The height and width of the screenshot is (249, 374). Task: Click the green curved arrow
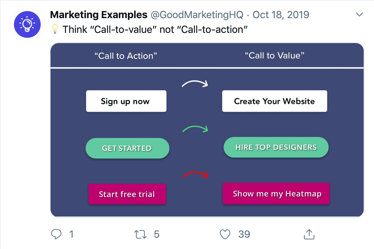coord(195,129)
